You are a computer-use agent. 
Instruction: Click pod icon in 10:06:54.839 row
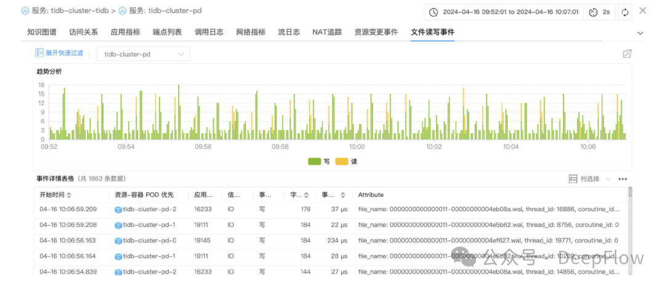pos(118,272)
